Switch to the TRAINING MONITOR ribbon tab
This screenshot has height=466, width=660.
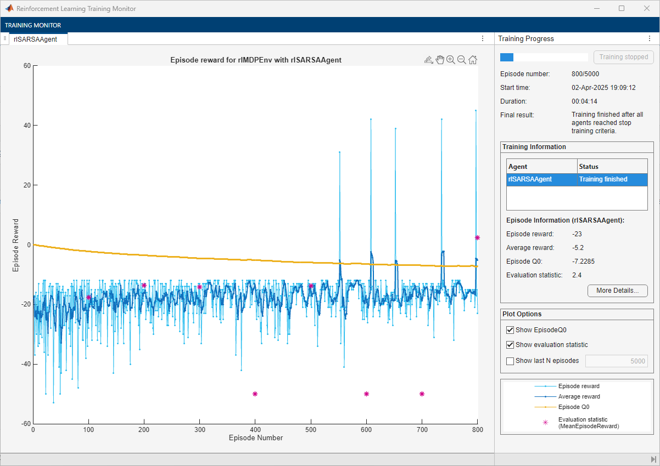(x=33, y=25)
